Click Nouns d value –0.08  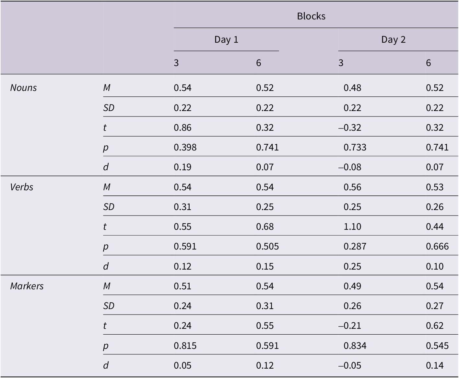point(350,167)
